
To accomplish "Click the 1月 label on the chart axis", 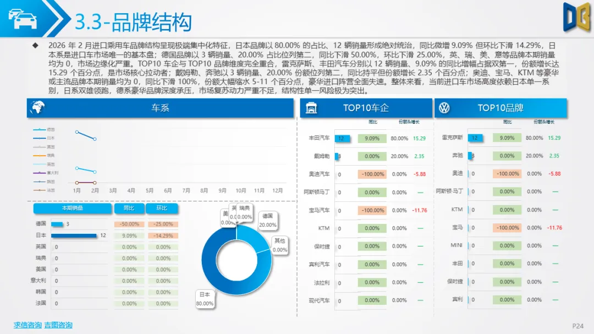I will tap(76, 190).
